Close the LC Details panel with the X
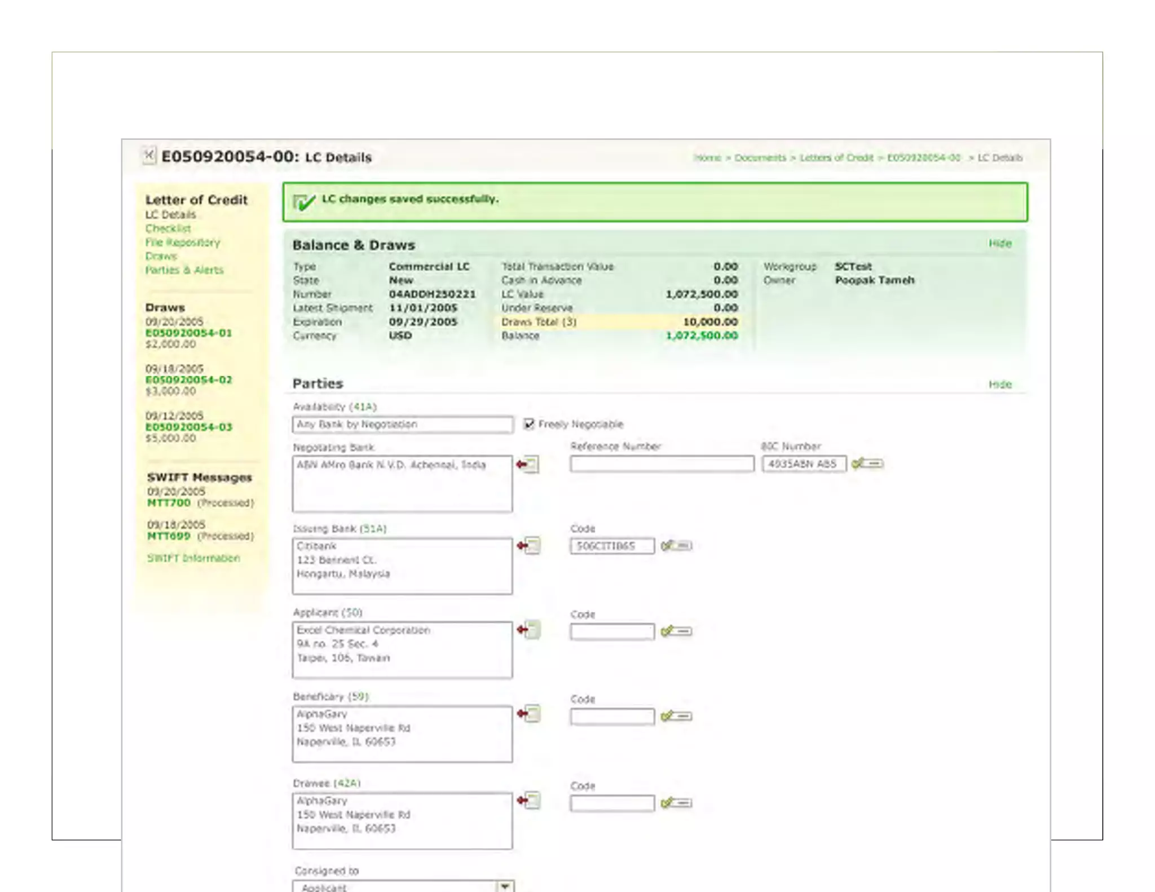This screenshot has width=1155, height=892. coord(149,155)
